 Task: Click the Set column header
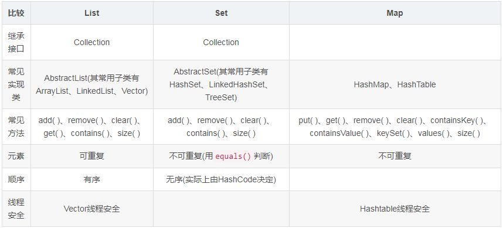(221, 13)
